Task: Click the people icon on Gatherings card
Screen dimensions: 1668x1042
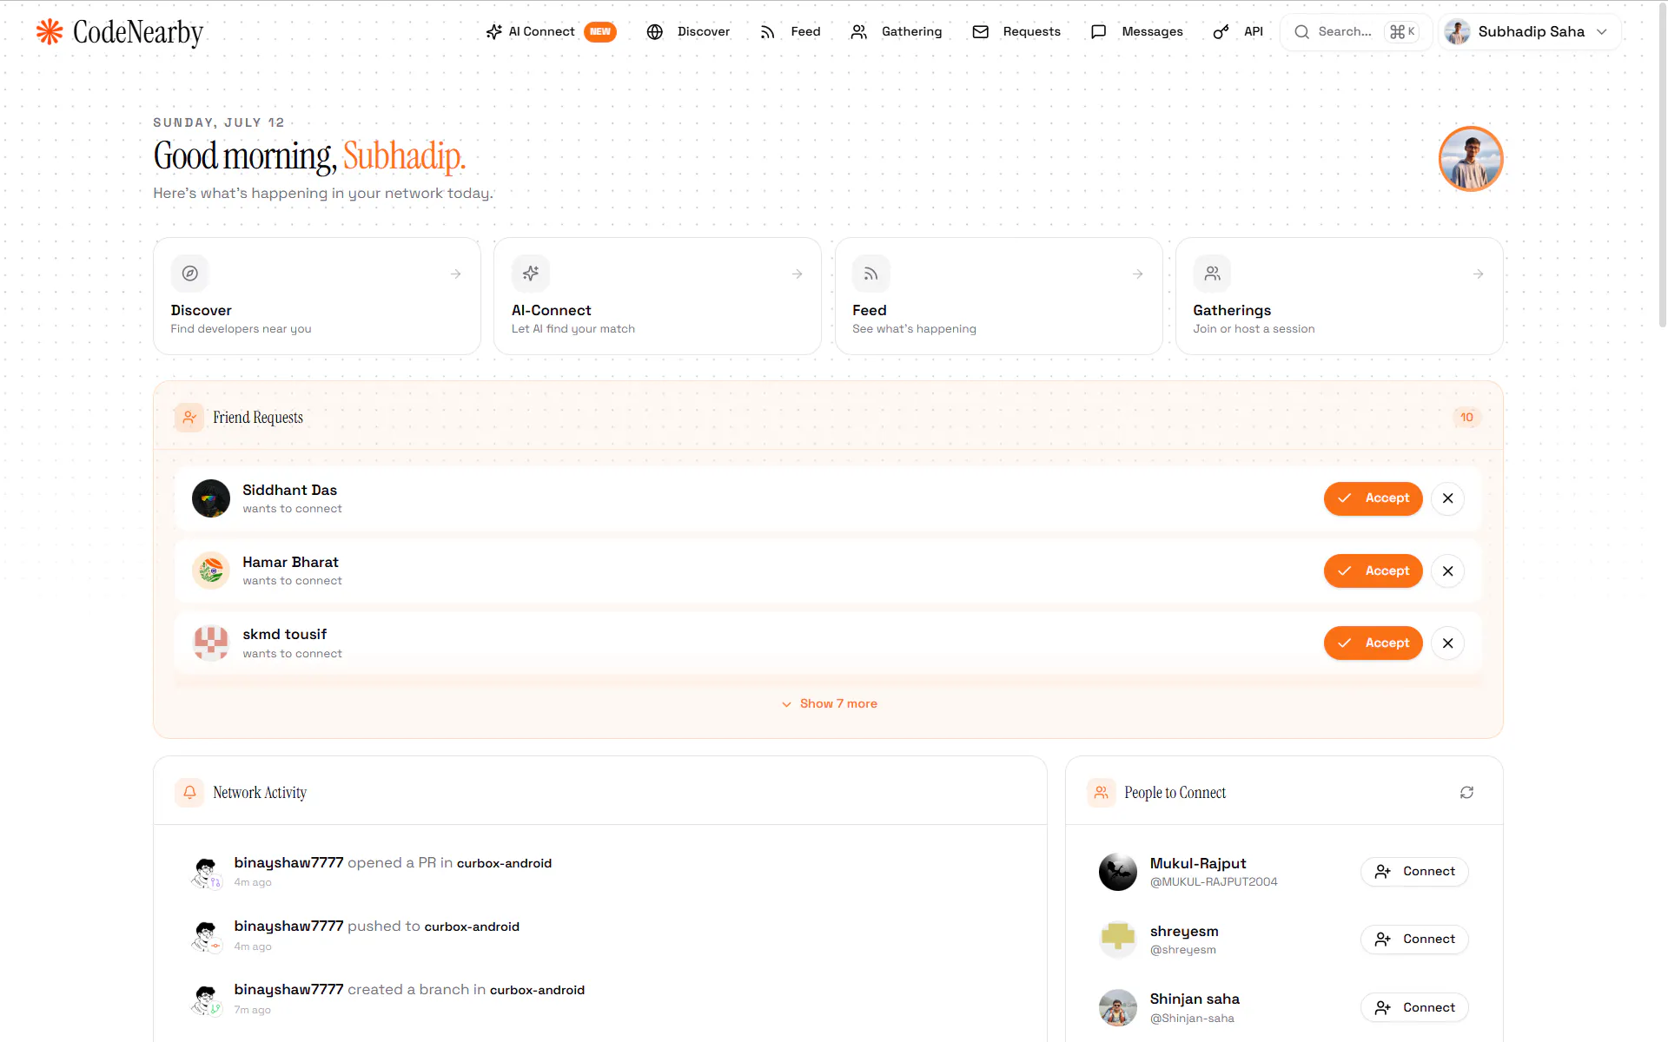Action: pos(1212,274)
